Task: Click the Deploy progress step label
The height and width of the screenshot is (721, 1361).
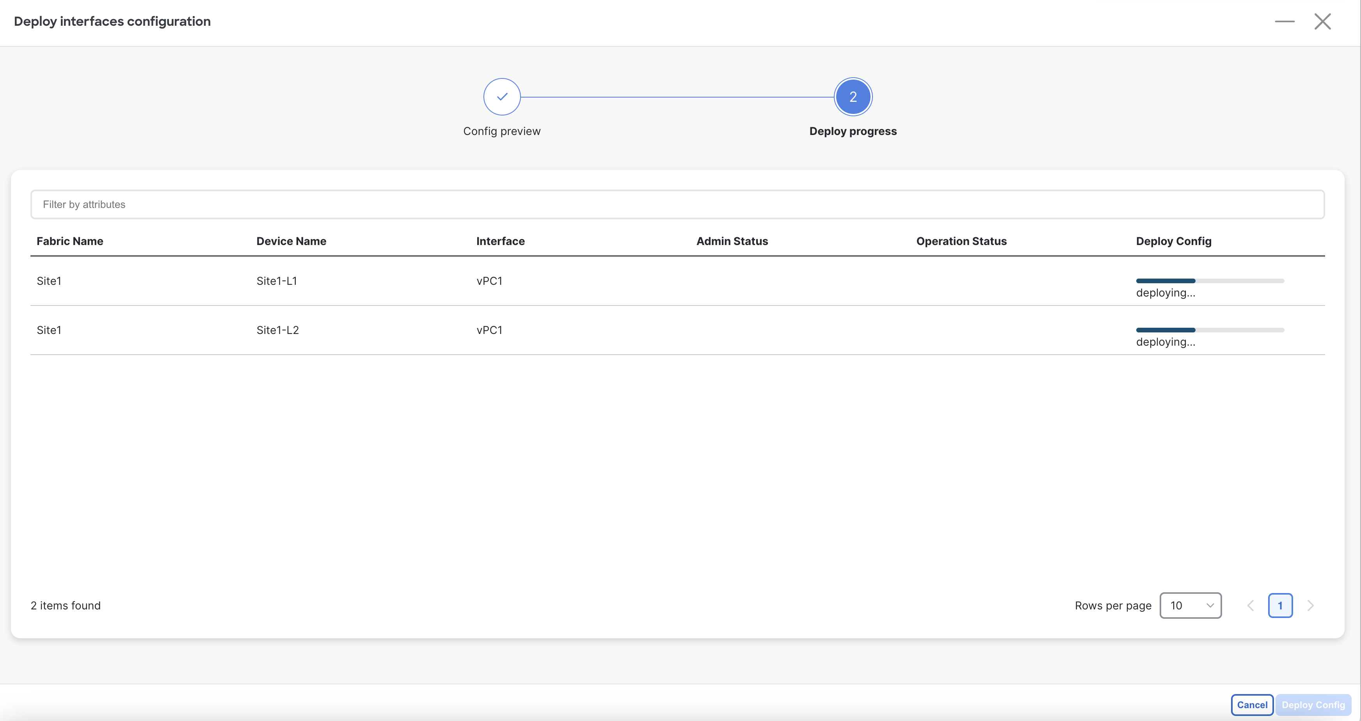Action: coord(853,131)
